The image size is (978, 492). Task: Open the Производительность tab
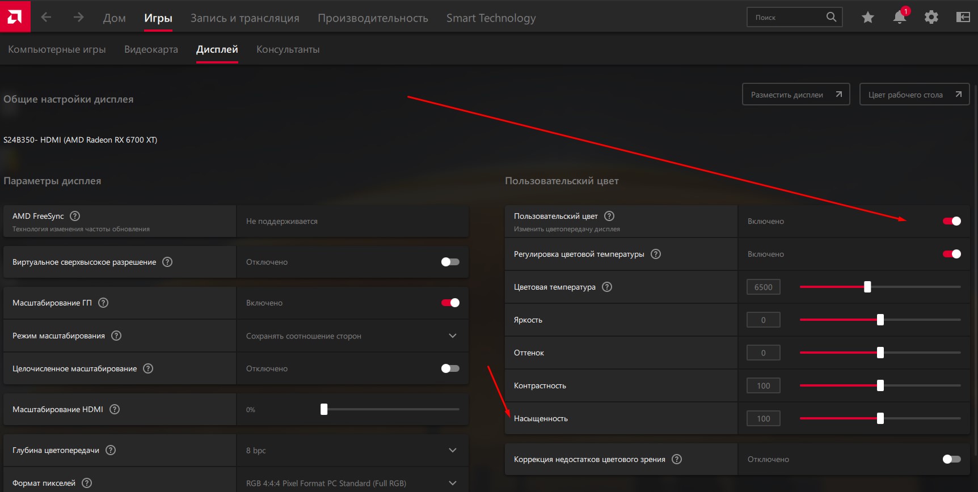(x=373, y=18)
